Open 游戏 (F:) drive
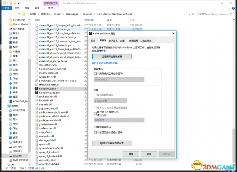The width and height of the screenshot is (237, 172). (16, 156)
